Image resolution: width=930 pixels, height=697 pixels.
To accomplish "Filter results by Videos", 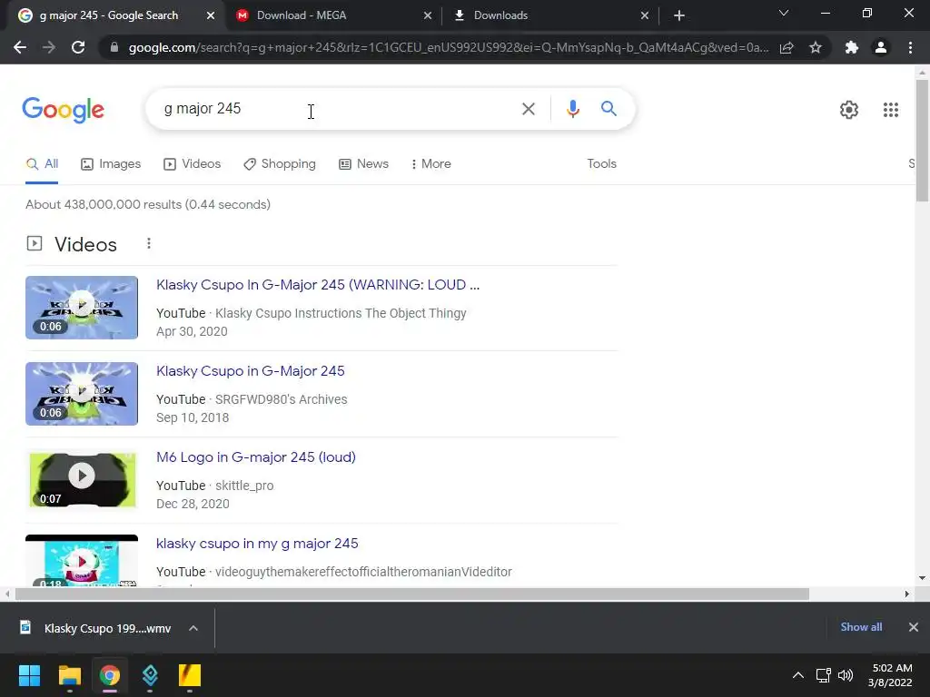I will tap(193, 164).
